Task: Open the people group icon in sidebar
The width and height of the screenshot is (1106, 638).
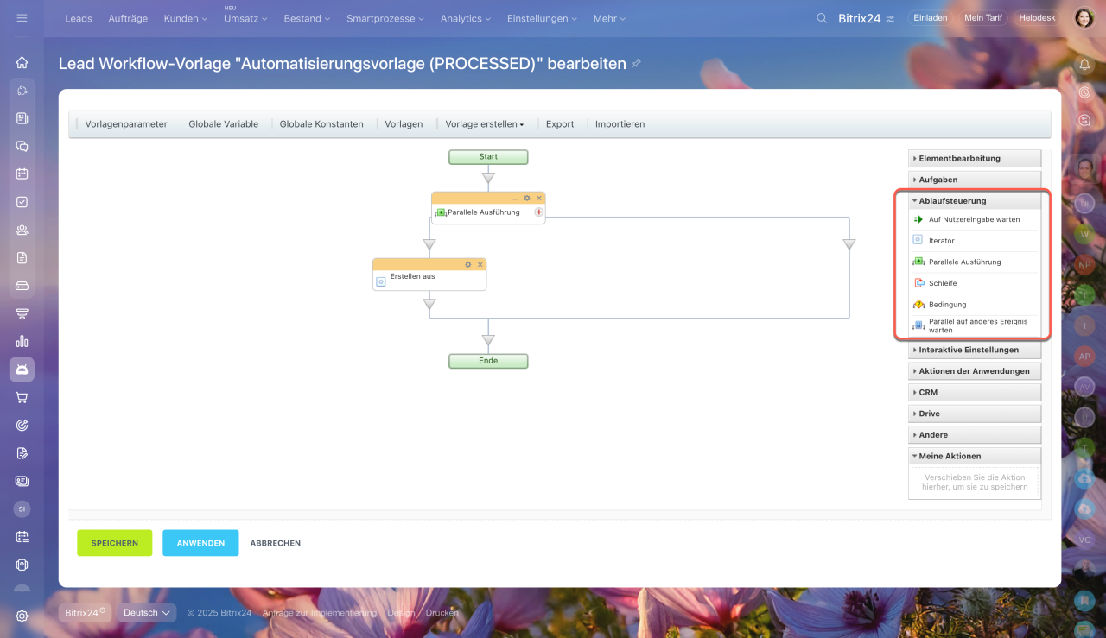Action: point(22,230)
